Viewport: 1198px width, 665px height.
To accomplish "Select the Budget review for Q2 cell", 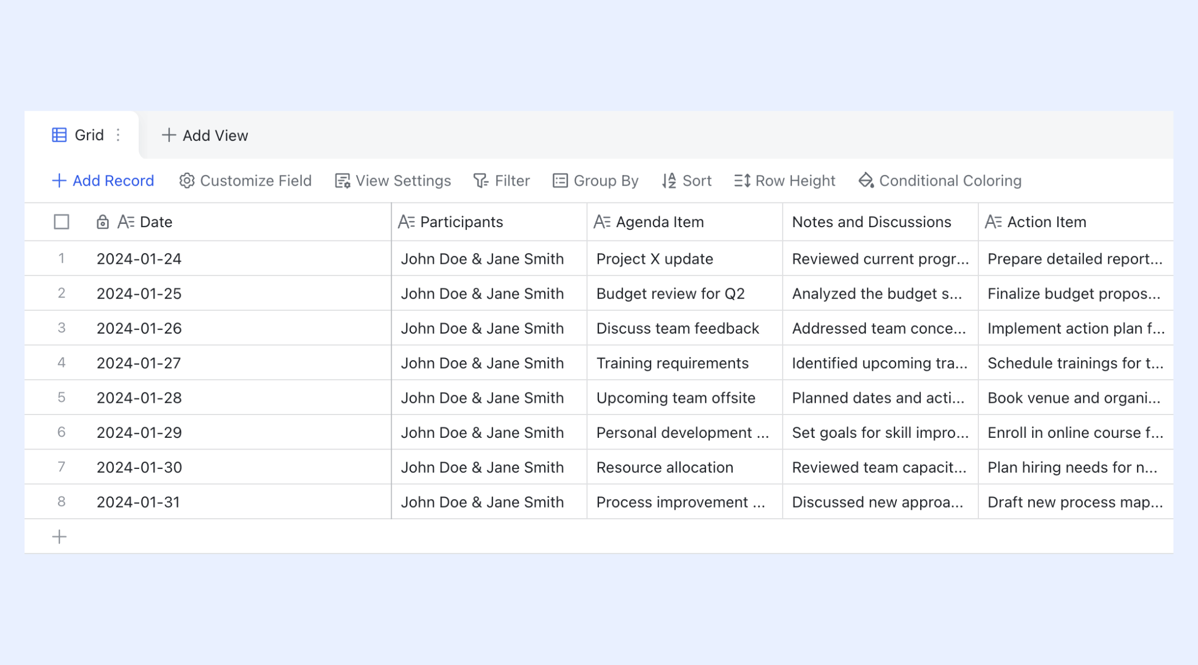I will (x=685, y=294).
